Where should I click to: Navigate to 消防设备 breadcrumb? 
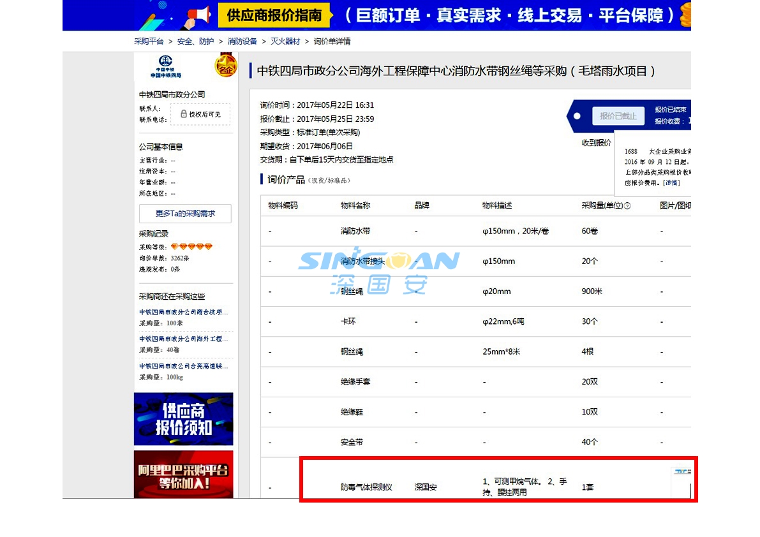[242, 41]
